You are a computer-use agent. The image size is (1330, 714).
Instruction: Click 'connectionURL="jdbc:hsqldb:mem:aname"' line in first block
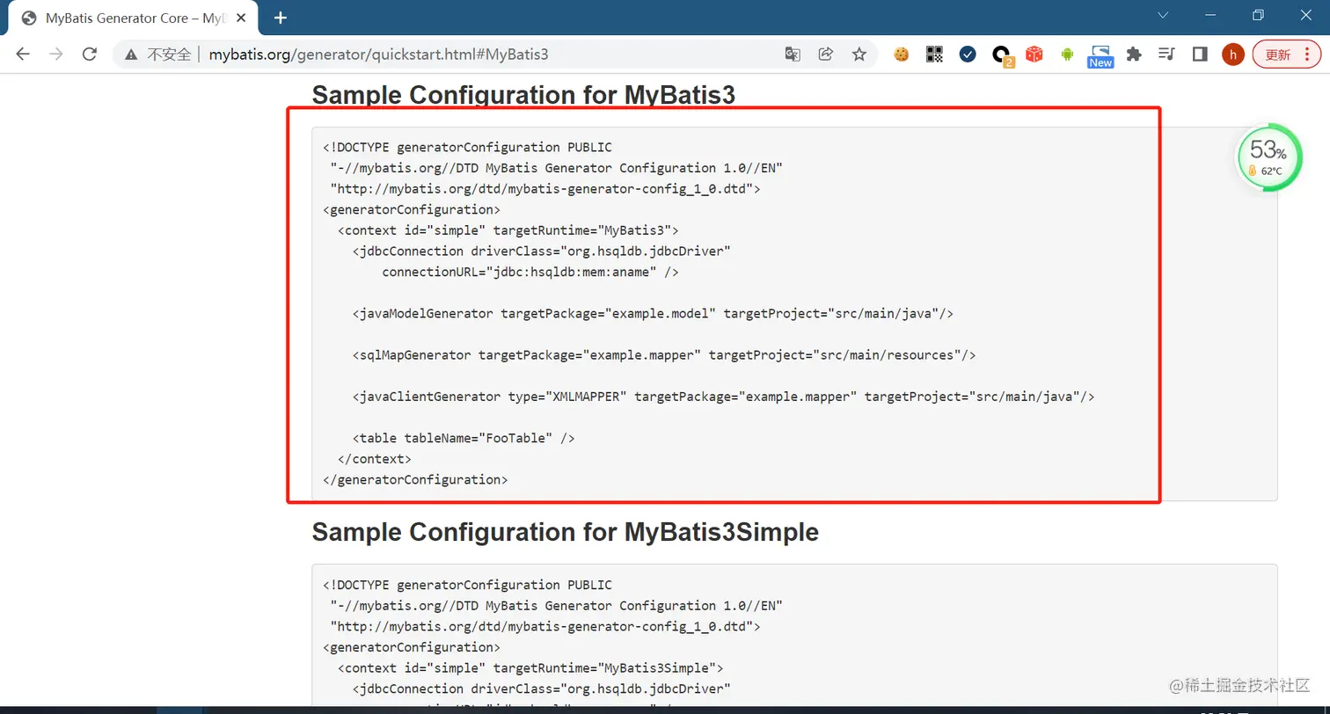click(530, 272)
